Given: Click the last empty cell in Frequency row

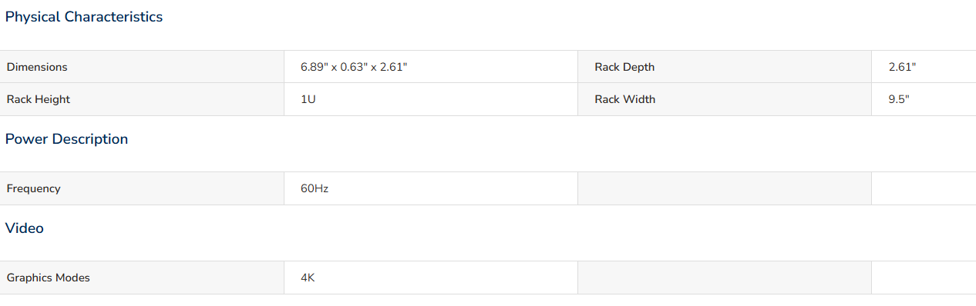Looking at the screenshot, I should (924, 188).
